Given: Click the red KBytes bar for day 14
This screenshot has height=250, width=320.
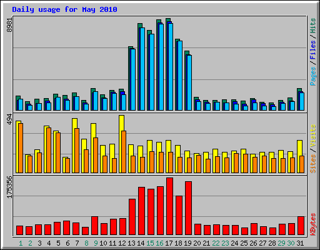Looking at the screenshot, I should click(x=141, y=211).
